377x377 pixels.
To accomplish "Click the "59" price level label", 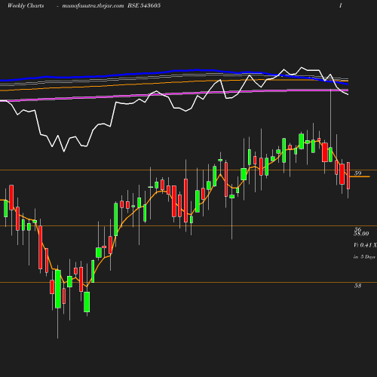I will (x=358, y=173).
